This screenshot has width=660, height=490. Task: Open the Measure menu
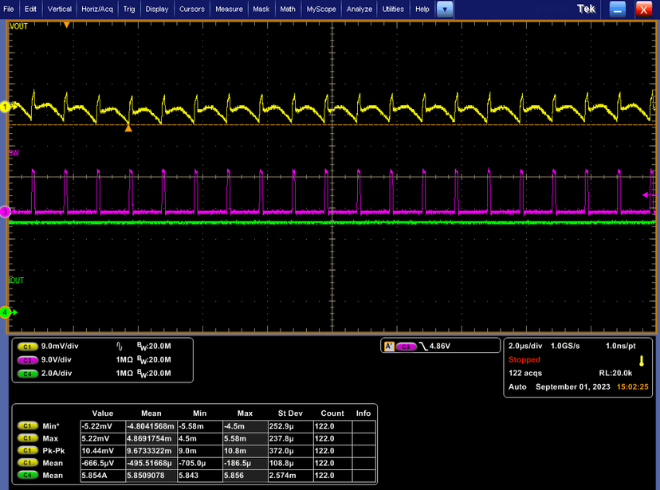tap(229, 9)
